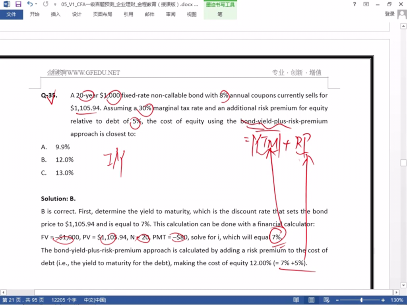407x305 pixels.
Task: Click the vertical scrollbar thumb
Action: pyautogui.click(x=403, y=163)
